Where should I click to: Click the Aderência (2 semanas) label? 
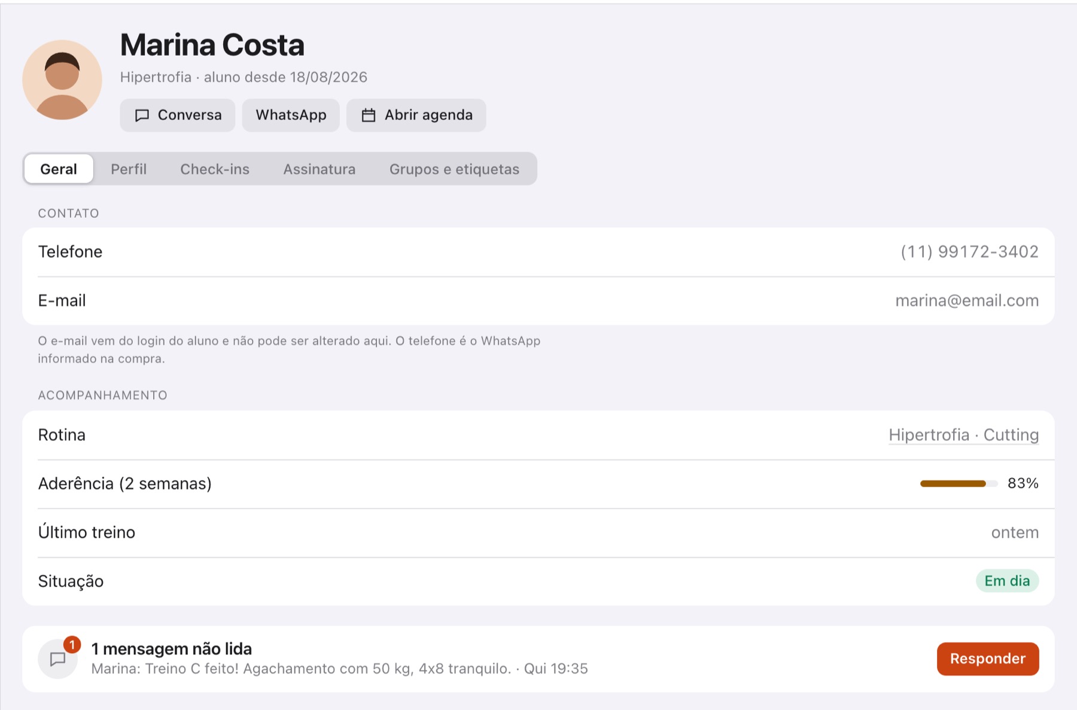125,483
